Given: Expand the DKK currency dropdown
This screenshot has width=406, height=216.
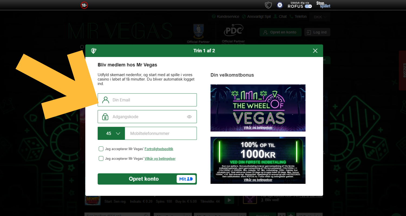Looking at the screenshot, I should coord(320,17).
